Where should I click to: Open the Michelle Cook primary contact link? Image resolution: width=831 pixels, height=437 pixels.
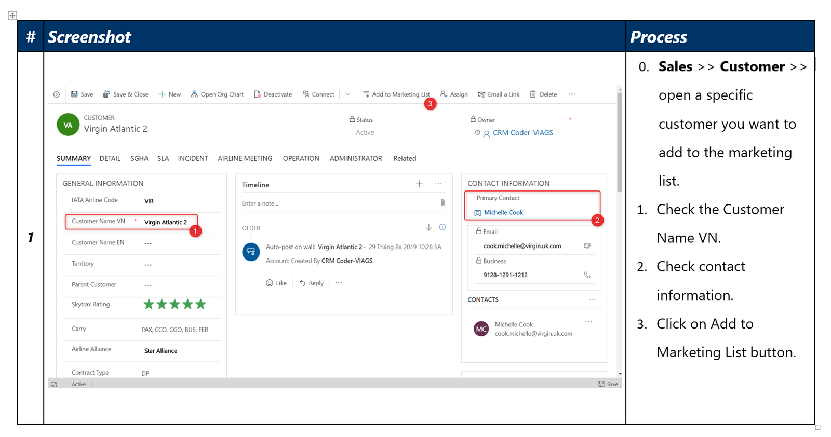[503, 212]
